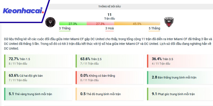Image resolution: width=213 pixels, height=106 pixels.
Task: Select the Thẻ đỏ trung bình card
Action: point(109,94)
